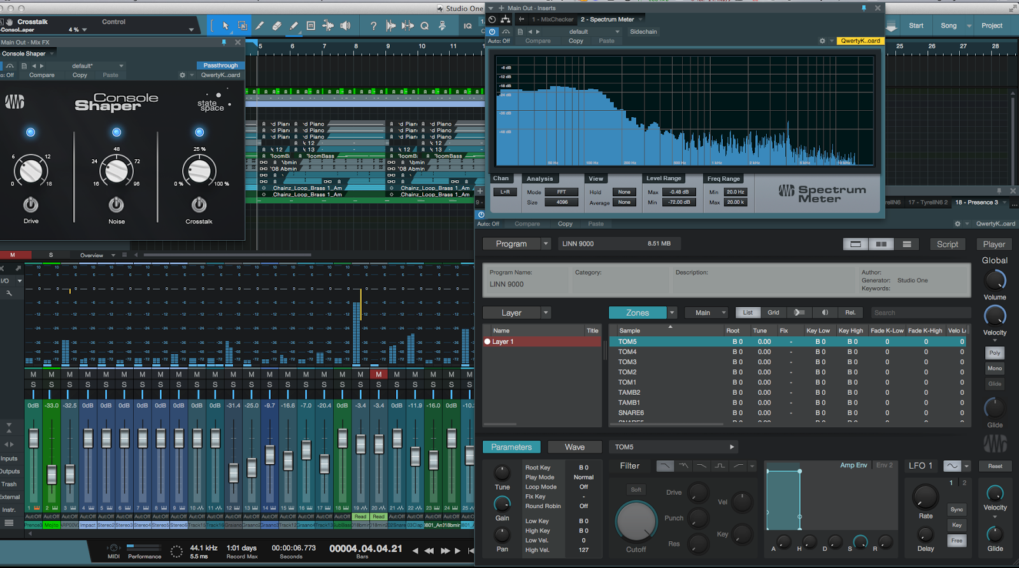This screenshot has height=568, width=1019.
Task: Open the FFT Mode dropdown
Action: 561,192
